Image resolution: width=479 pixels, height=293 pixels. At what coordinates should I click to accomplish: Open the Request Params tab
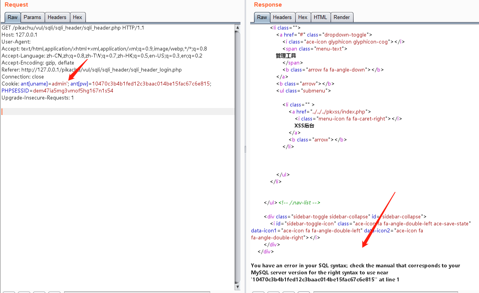[x=32, y=17]
